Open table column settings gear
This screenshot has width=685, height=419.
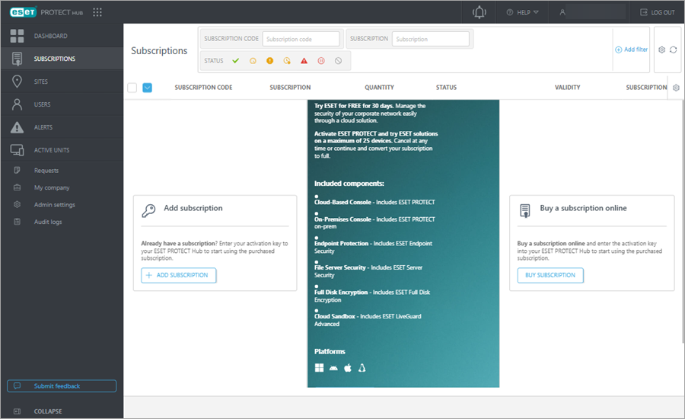[676, 88]
